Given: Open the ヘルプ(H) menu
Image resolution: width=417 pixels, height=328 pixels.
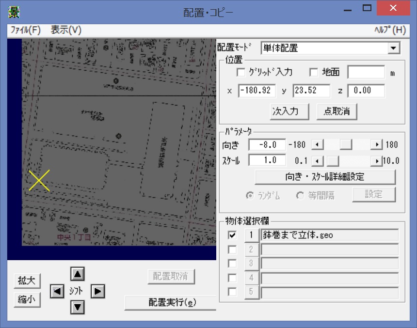Looking at the screenshot, I should (x=390, y=30).
